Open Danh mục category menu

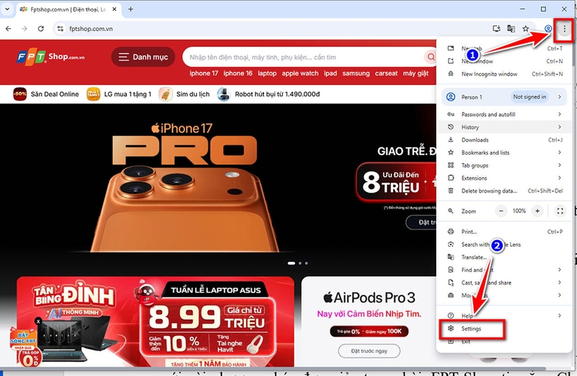(143, 57)
